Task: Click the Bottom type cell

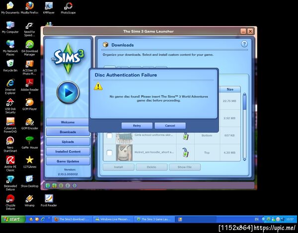Action: click(x=207, y=136)
